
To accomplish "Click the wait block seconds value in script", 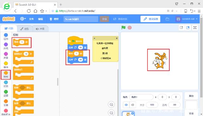I will 76,54.
